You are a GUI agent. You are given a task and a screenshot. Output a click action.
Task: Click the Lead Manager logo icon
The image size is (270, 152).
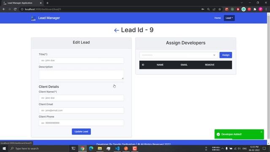coord(33,18)
